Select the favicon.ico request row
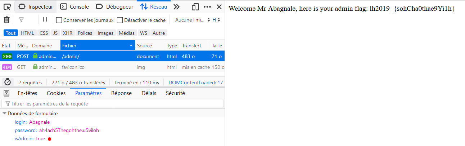 112,67
